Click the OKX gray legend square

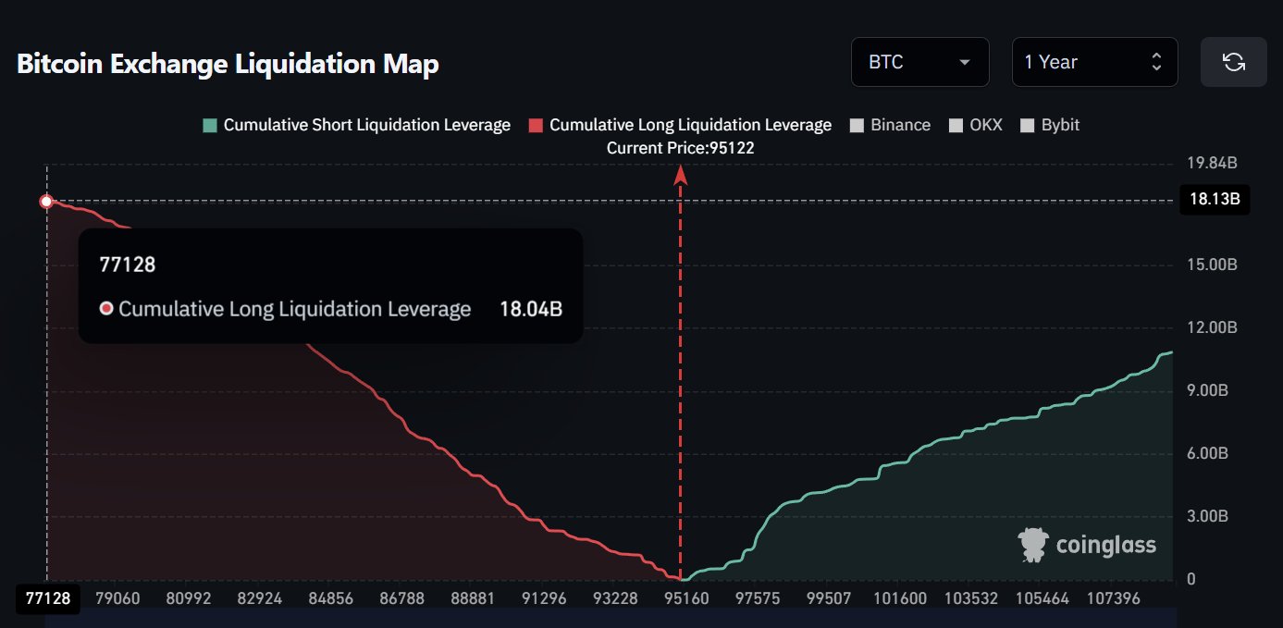[x=956, y=125]
